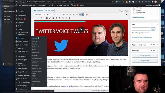Image resolution: width=165 pixels, height=93 pixels.
Task: Click the Add Form button
Action: [x=50, y=11]
